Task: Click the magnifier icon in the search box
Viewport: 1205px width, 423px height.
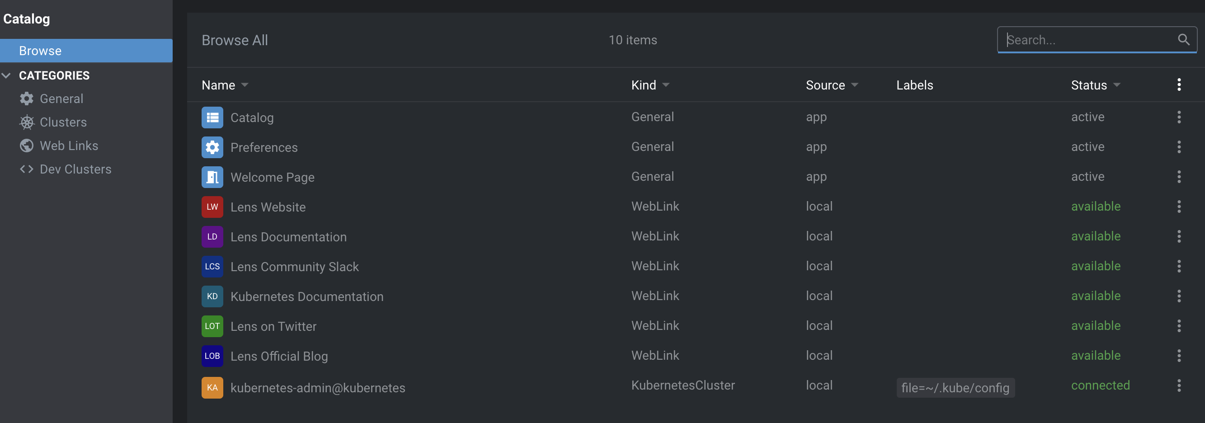Action: pyautogui.click(x=1183, y=40)
